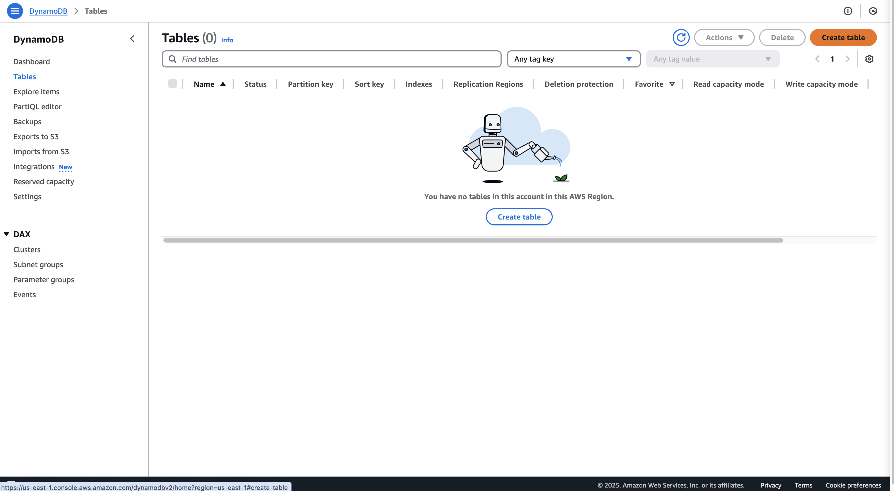Click the DynamoDB breadcrumb link
The image size is (894, 491).
(x=48, y=11)
